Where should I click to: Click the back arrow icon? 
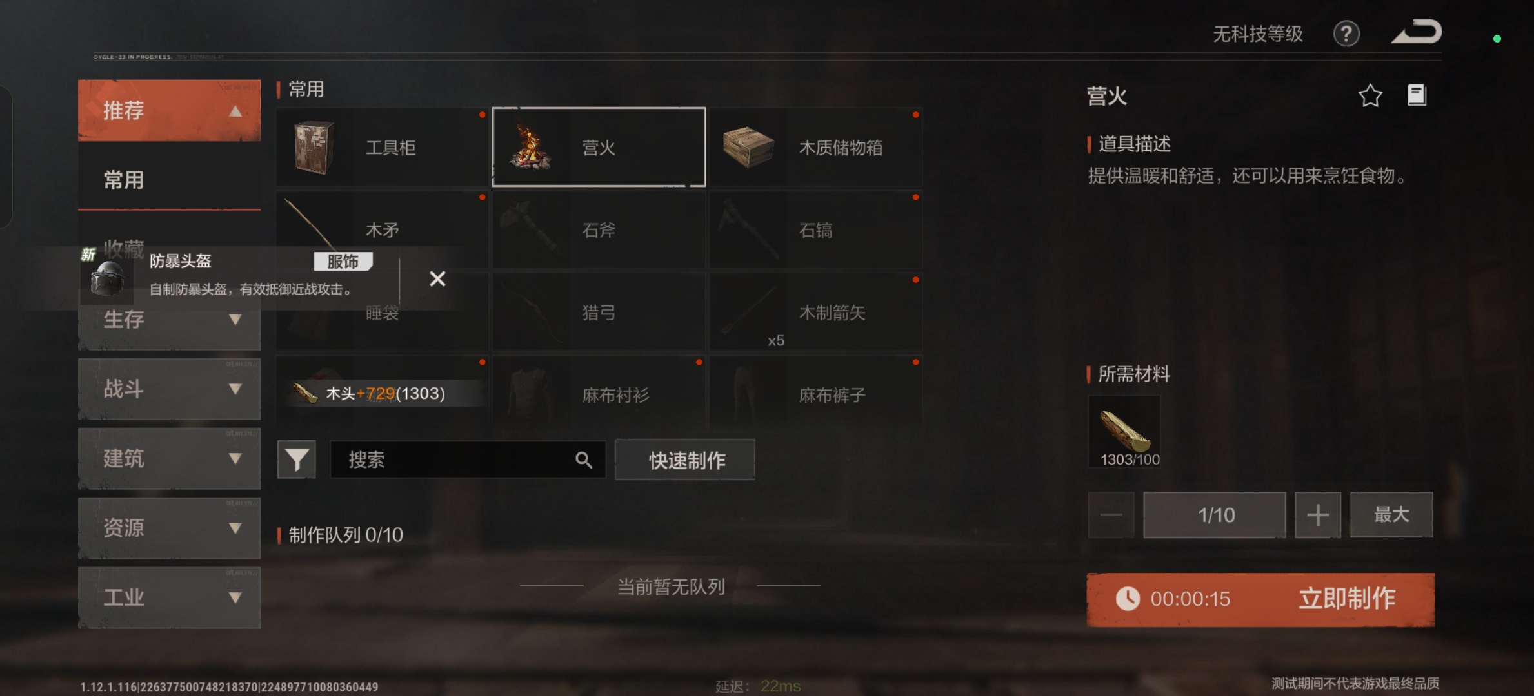(1417, 32)
